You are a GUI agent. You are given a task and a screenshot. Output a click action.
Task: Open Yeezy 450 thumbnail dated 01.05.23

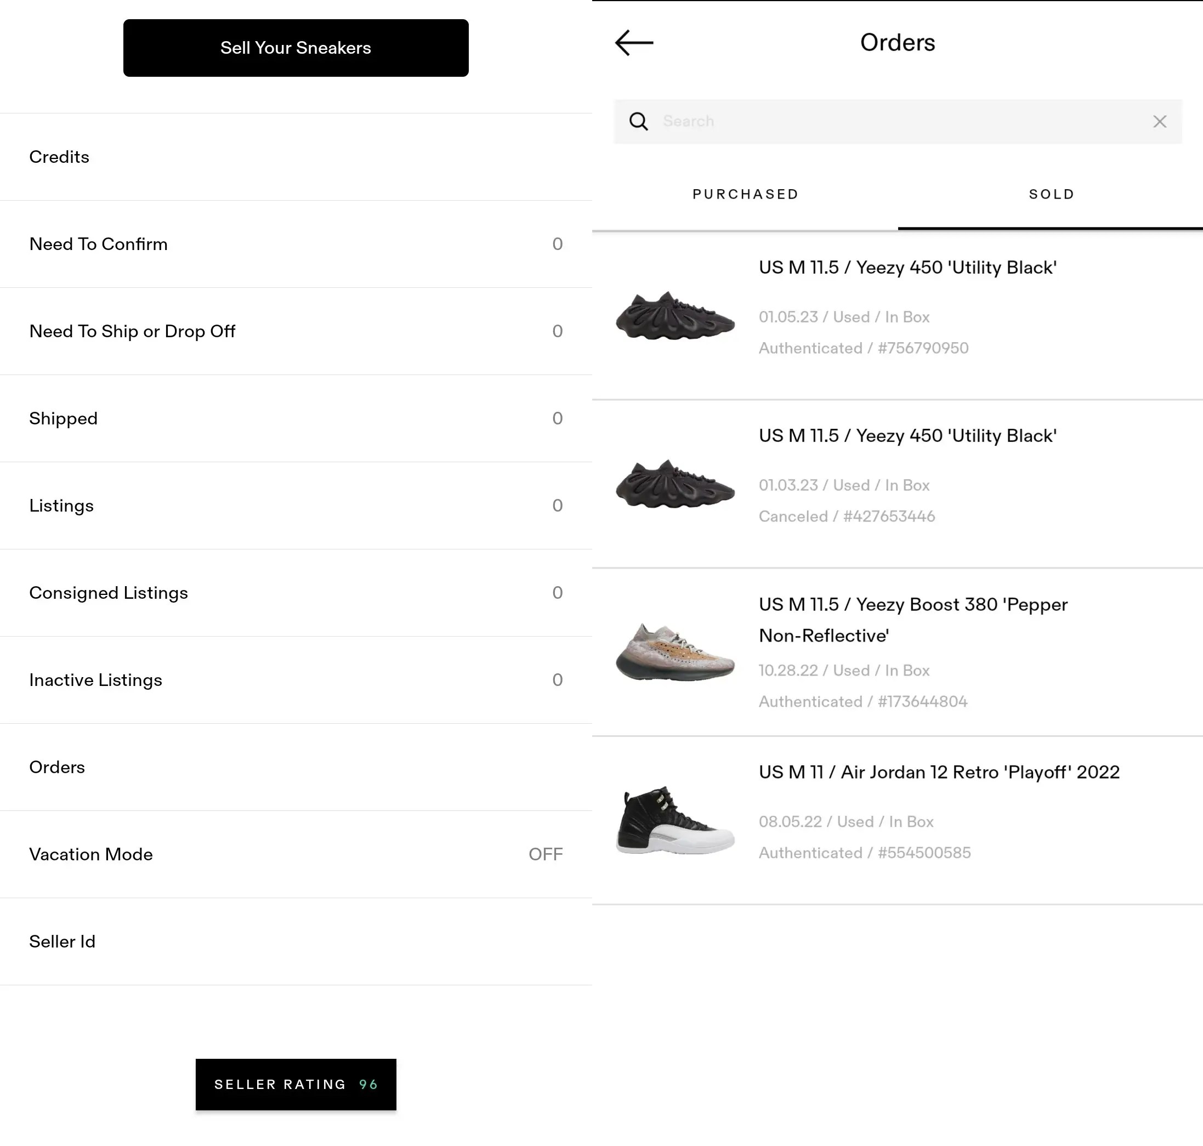pos(675,316)
